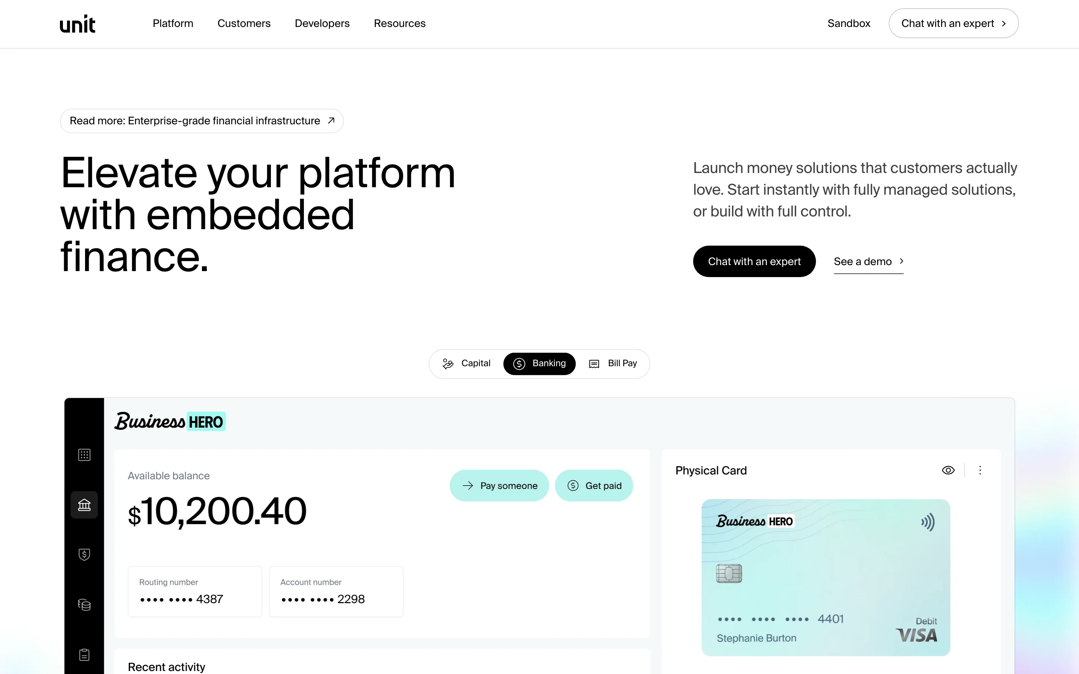Viewport: 1079px width, 674px height.
Task: Toggle card details visibility eye icon
Action: (948, 470)
